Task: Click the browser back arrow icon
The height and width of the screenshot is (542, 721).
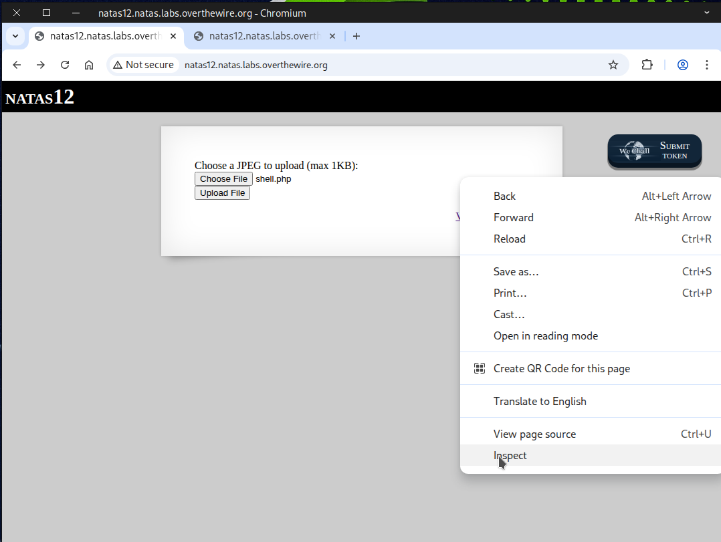Action: (17, 65)
